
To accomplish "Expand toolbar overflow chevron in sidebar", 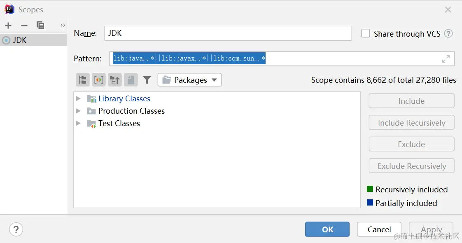I will [x=63, y=26].
